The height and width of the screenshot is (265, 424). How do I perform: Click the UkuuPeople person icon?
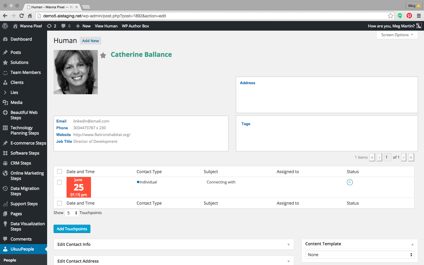coord(5,249)
